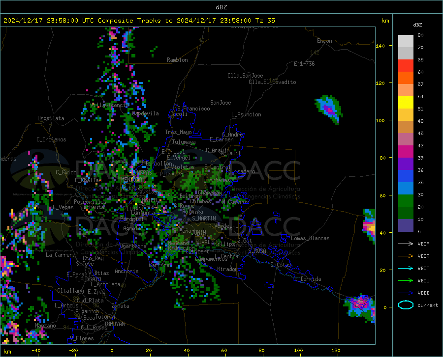Select the yellow 51 dBZ color swatch
Screen dimensions: 443x357
[406, 103]
